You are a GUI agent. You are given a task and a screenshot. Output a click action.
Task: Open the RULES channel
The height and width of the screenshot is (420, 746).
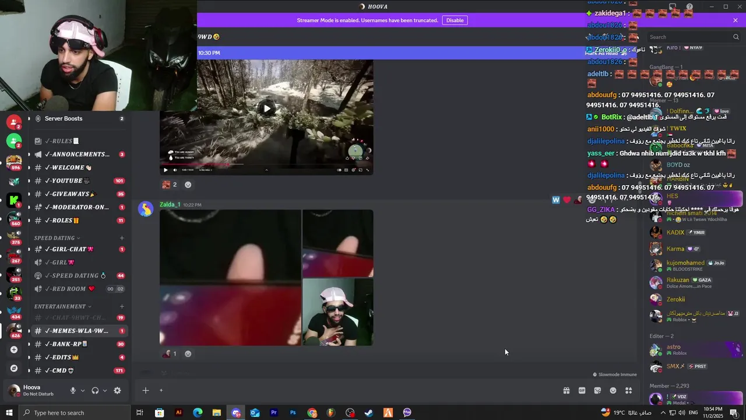pos(79,141)
